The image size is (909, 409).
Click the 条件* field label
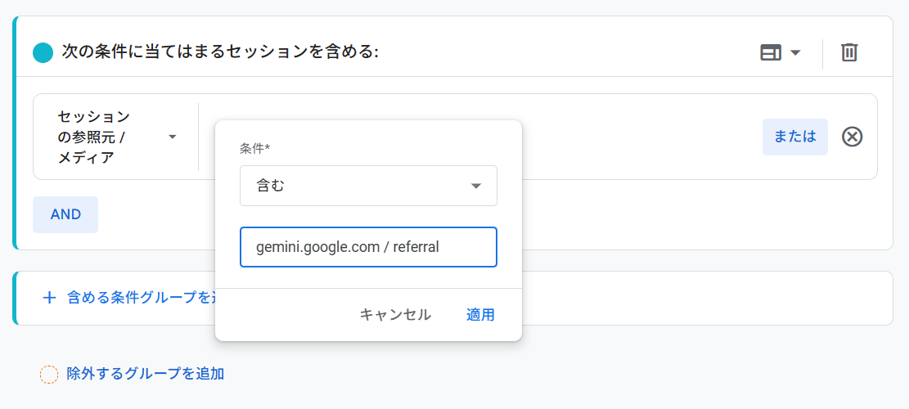254,149
